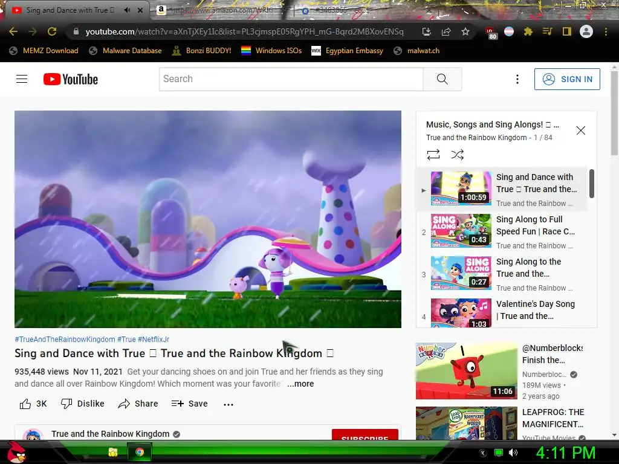The image size is (619, 464).
Task: Go back to the previous page
Action: coord(13,31)
